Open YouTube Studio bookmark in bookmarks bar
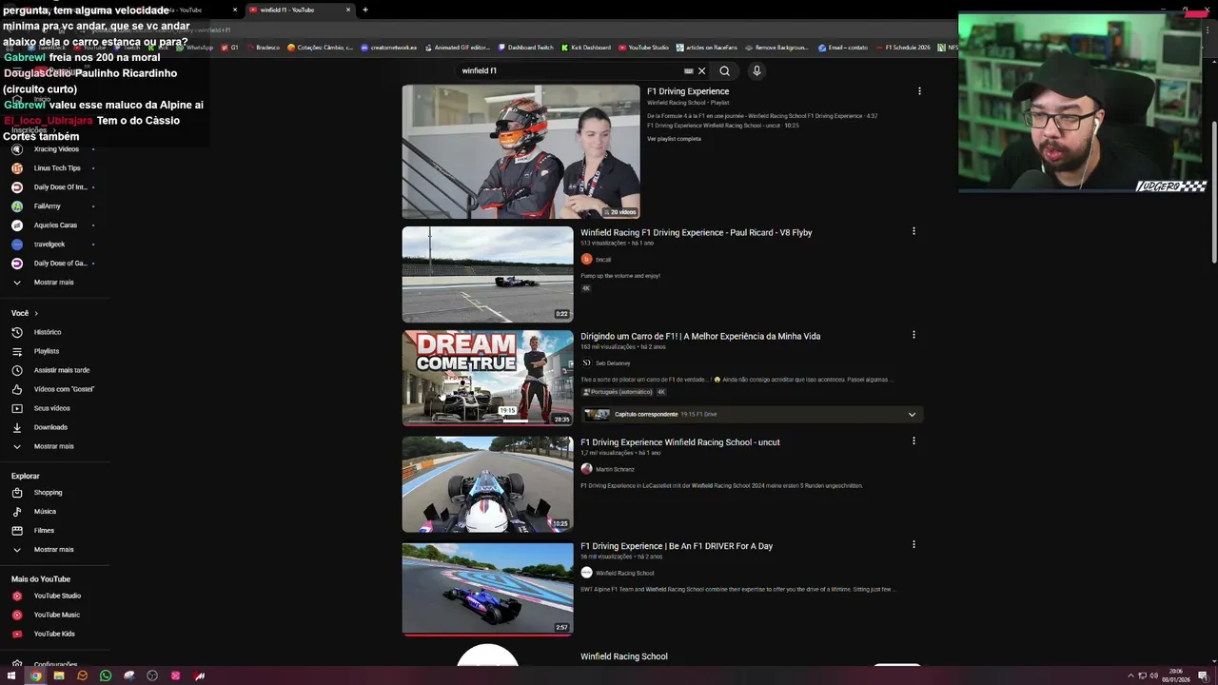The width and height of the screenshot is (1218, 685). tap(644, 48)
